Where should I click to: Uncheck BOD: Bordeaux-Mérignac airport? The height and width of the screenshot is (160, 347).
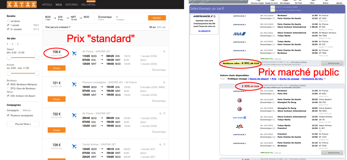[x=8, y=84]
